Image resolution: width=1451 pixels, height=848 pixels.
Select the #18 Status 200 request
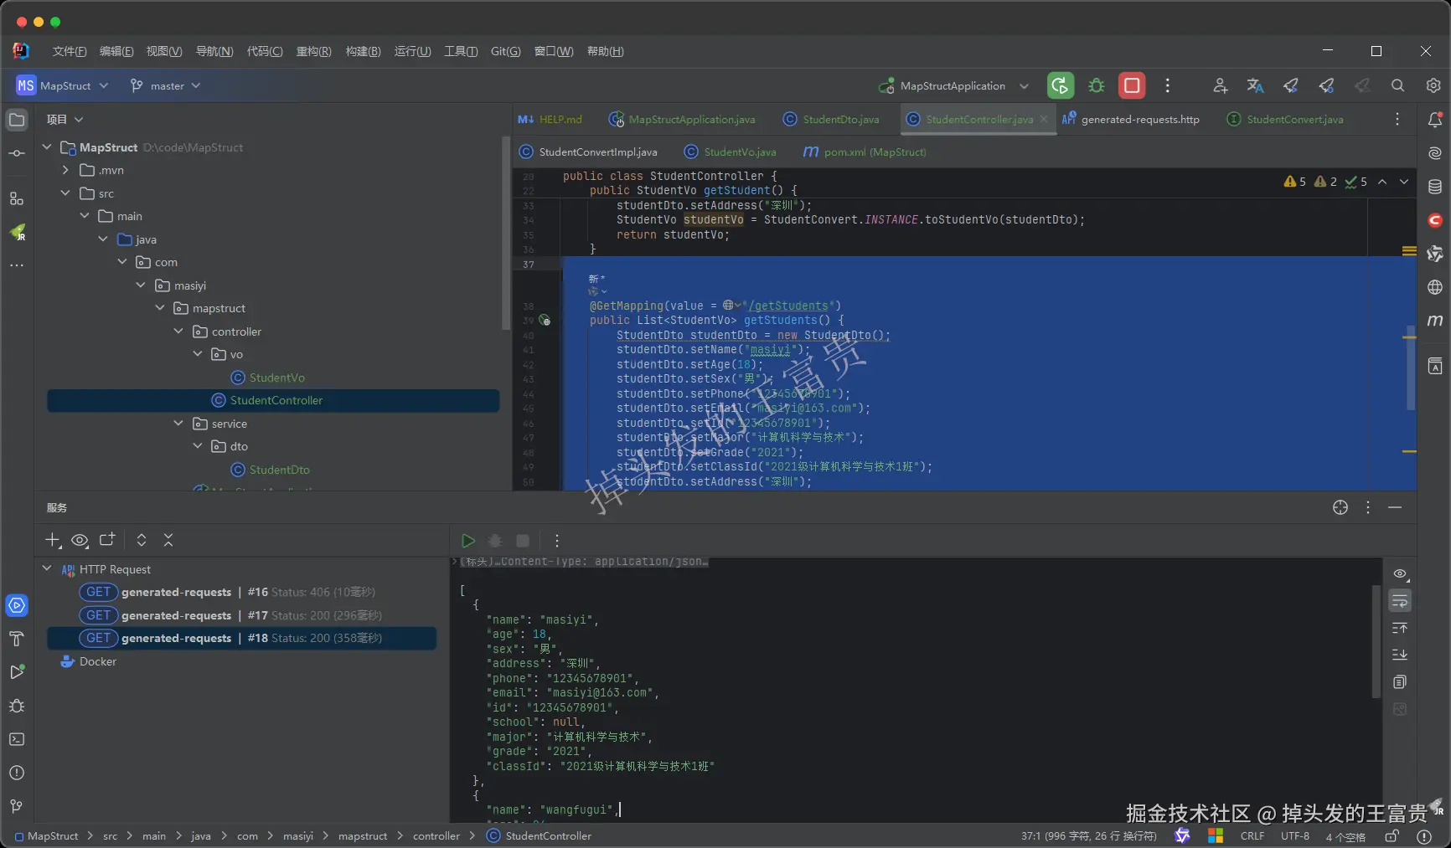tap(241, 638)
